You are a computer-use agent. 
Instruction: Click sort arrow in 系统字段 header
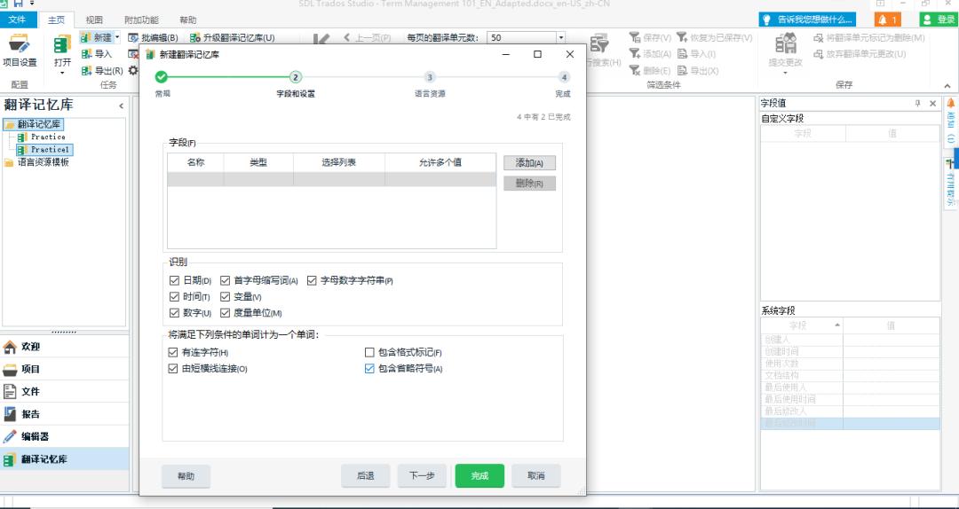(837, 325)
